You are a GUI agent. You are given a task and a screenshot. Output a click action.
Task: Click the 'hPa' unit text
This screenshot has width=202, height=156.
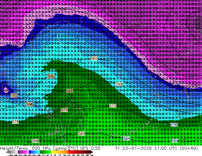click(47, 148)
